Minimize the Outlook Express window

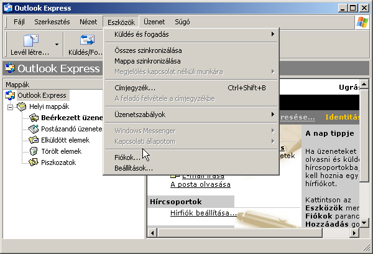pos(343,8)
